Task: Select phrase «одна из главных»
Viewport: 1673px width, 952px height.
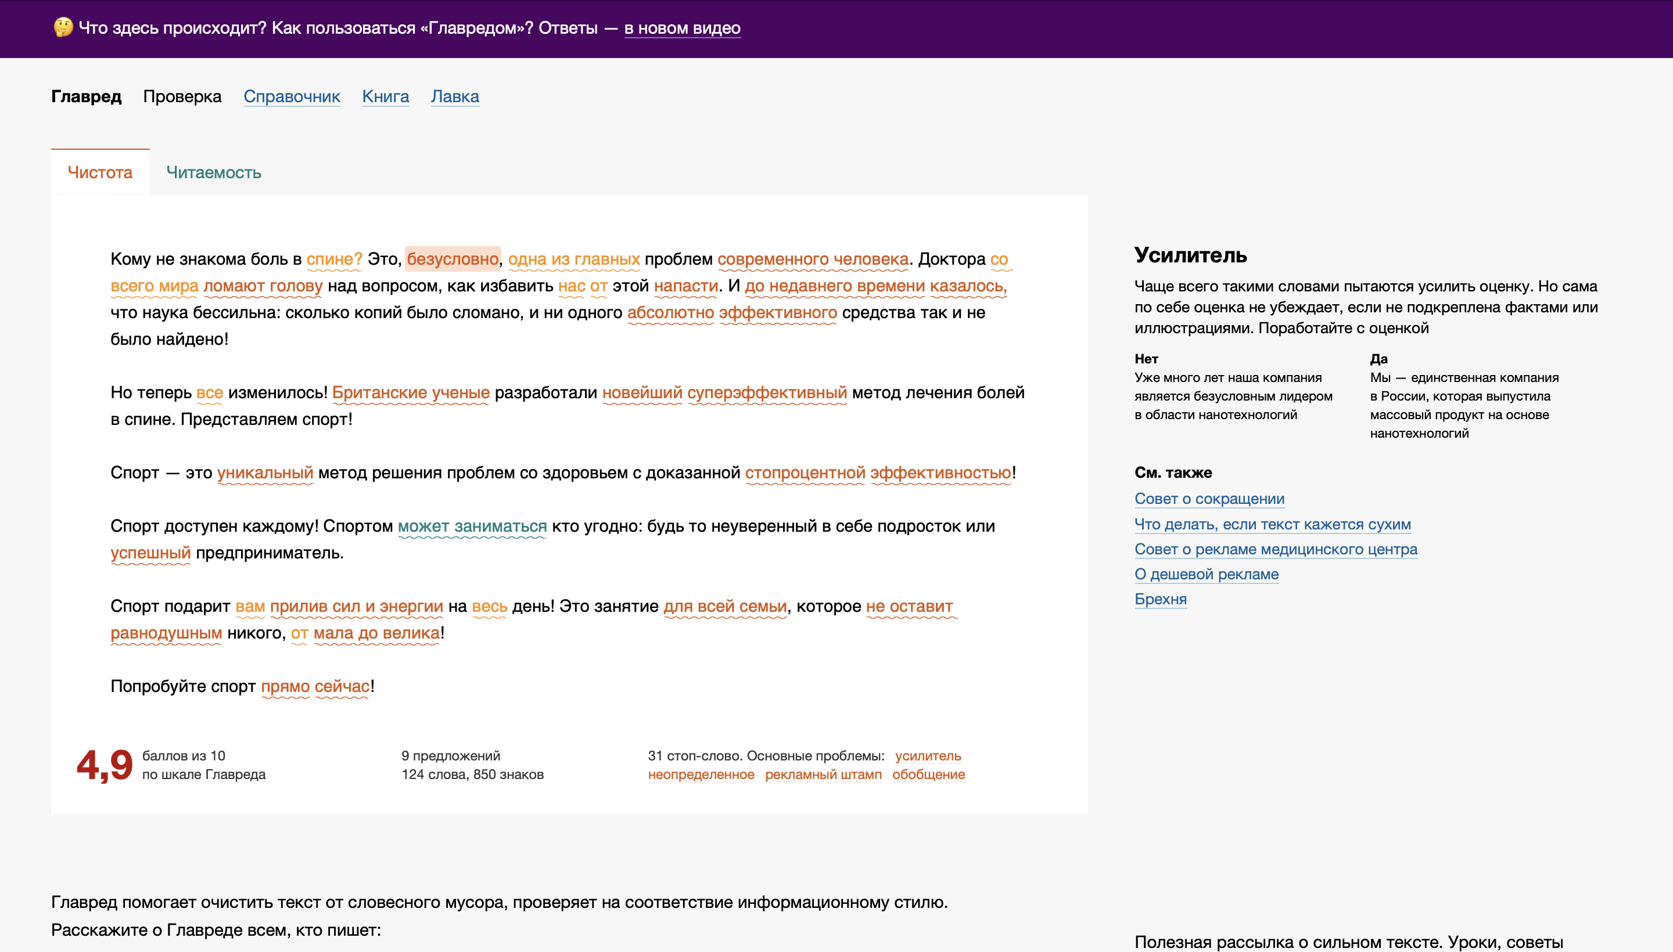Action: [x=574, y=259]
